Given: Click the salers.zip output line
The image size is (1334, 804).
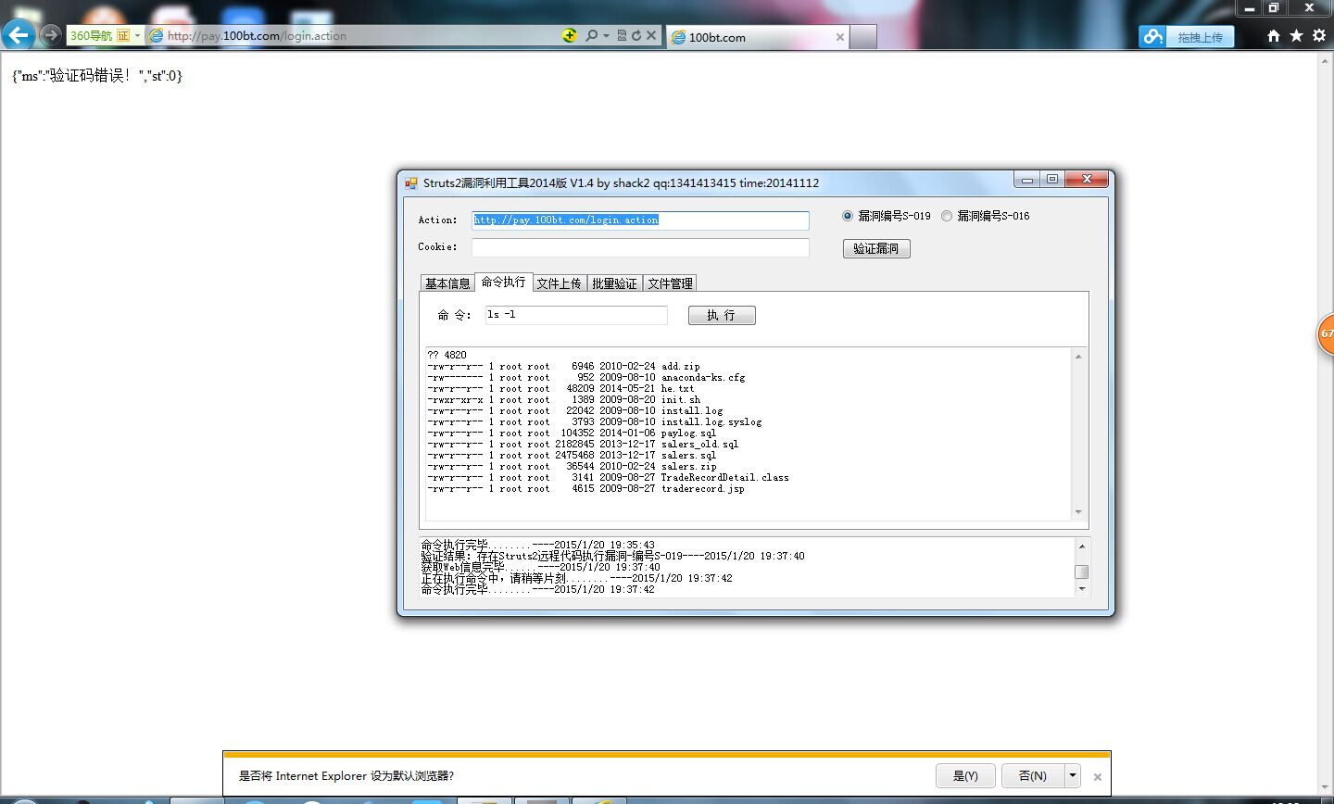Looking at the screenshot, I should coord(572,467).
